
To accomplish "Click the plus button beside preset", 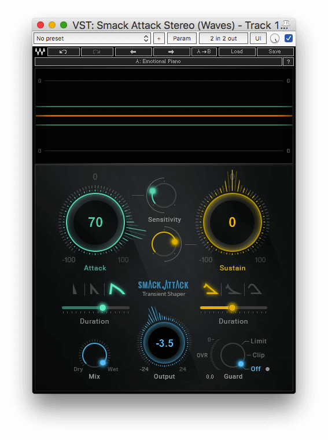I will 159,38.
